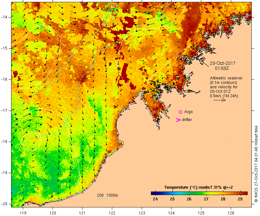Click latitude axis label -15
The image size is (260, 216).
(4, 48)
